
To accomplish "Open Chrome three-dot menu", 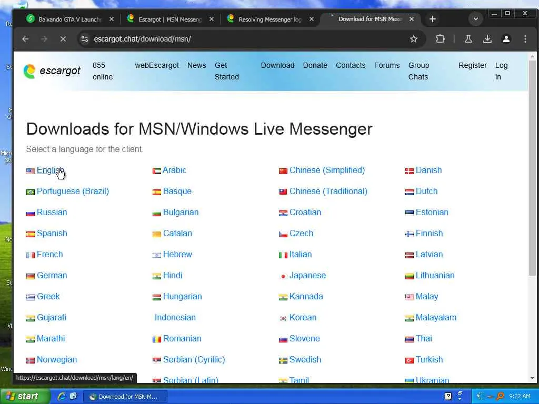I will pos(525,39).
